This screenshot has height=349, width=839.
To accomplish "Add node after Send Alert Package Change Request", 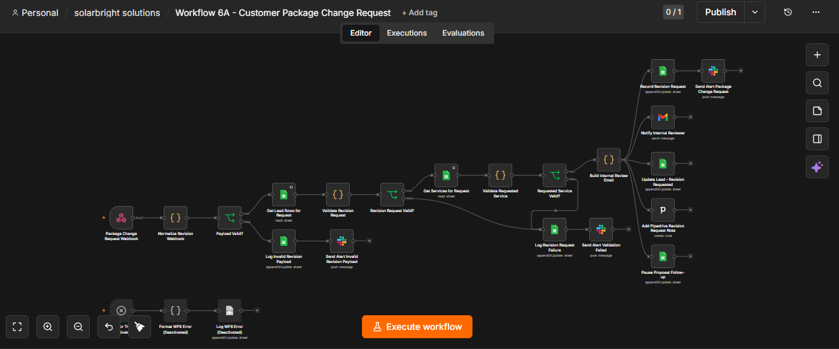I will [740, 71].
